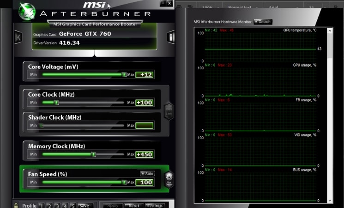Click the Core Clock value field

point(145,103)
